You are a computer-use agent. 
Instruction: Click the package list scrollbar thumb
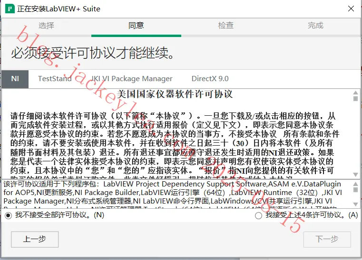pos(355,190)
